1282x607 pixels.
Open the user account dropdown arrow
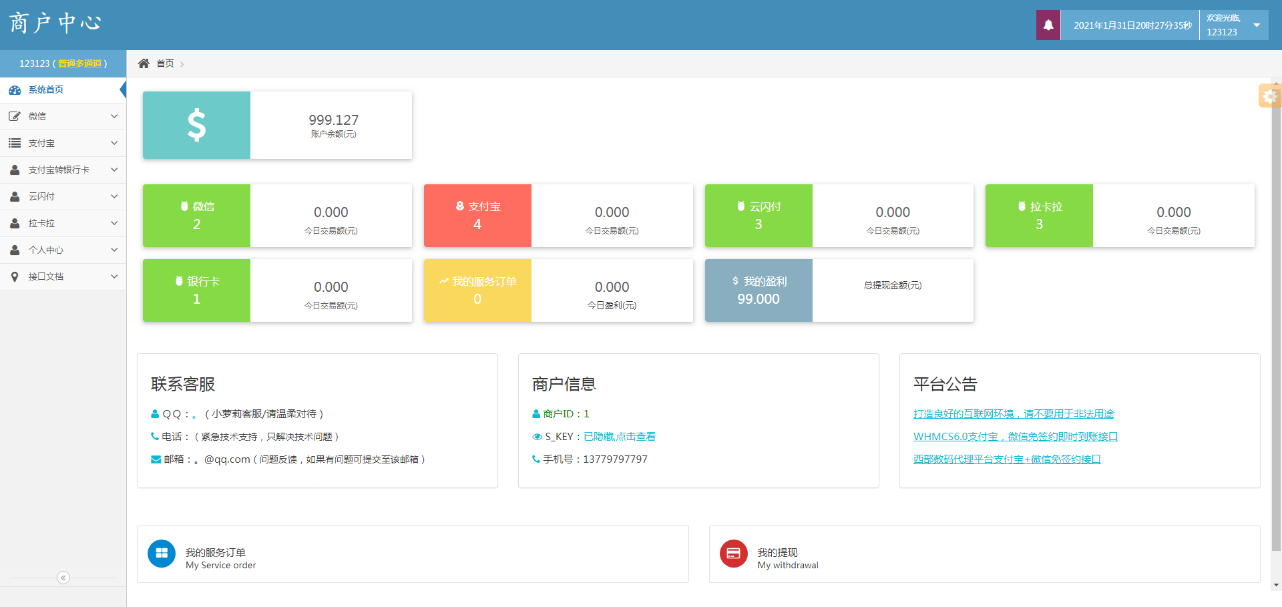pyautogui.click(x=1257, y=25)
